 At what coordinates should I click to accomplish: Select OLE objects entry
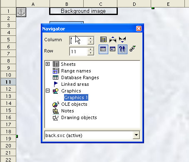click(x=74, y=104)
